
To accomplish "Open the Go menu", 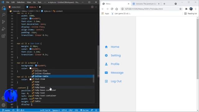I will (35, 2).
